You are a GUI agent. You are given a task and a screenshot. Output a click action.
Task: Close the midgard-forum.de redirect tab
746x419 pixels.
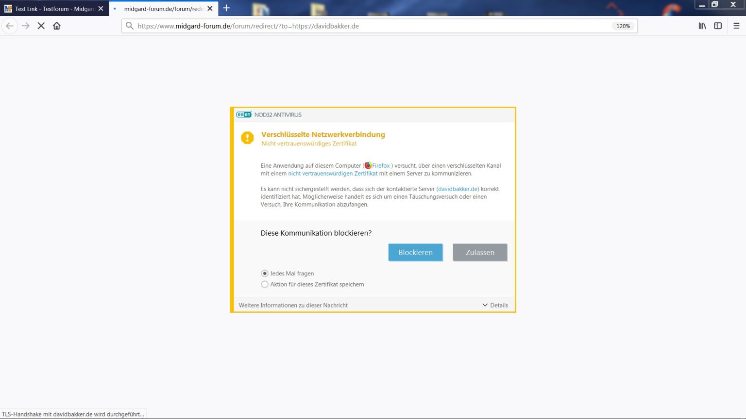pos(210,9)
